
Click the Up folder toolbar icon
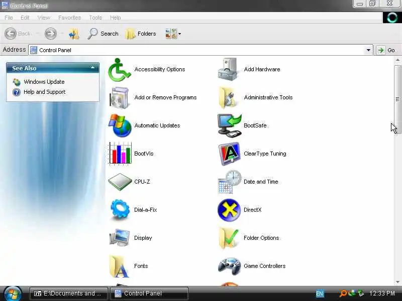[74, 34]
